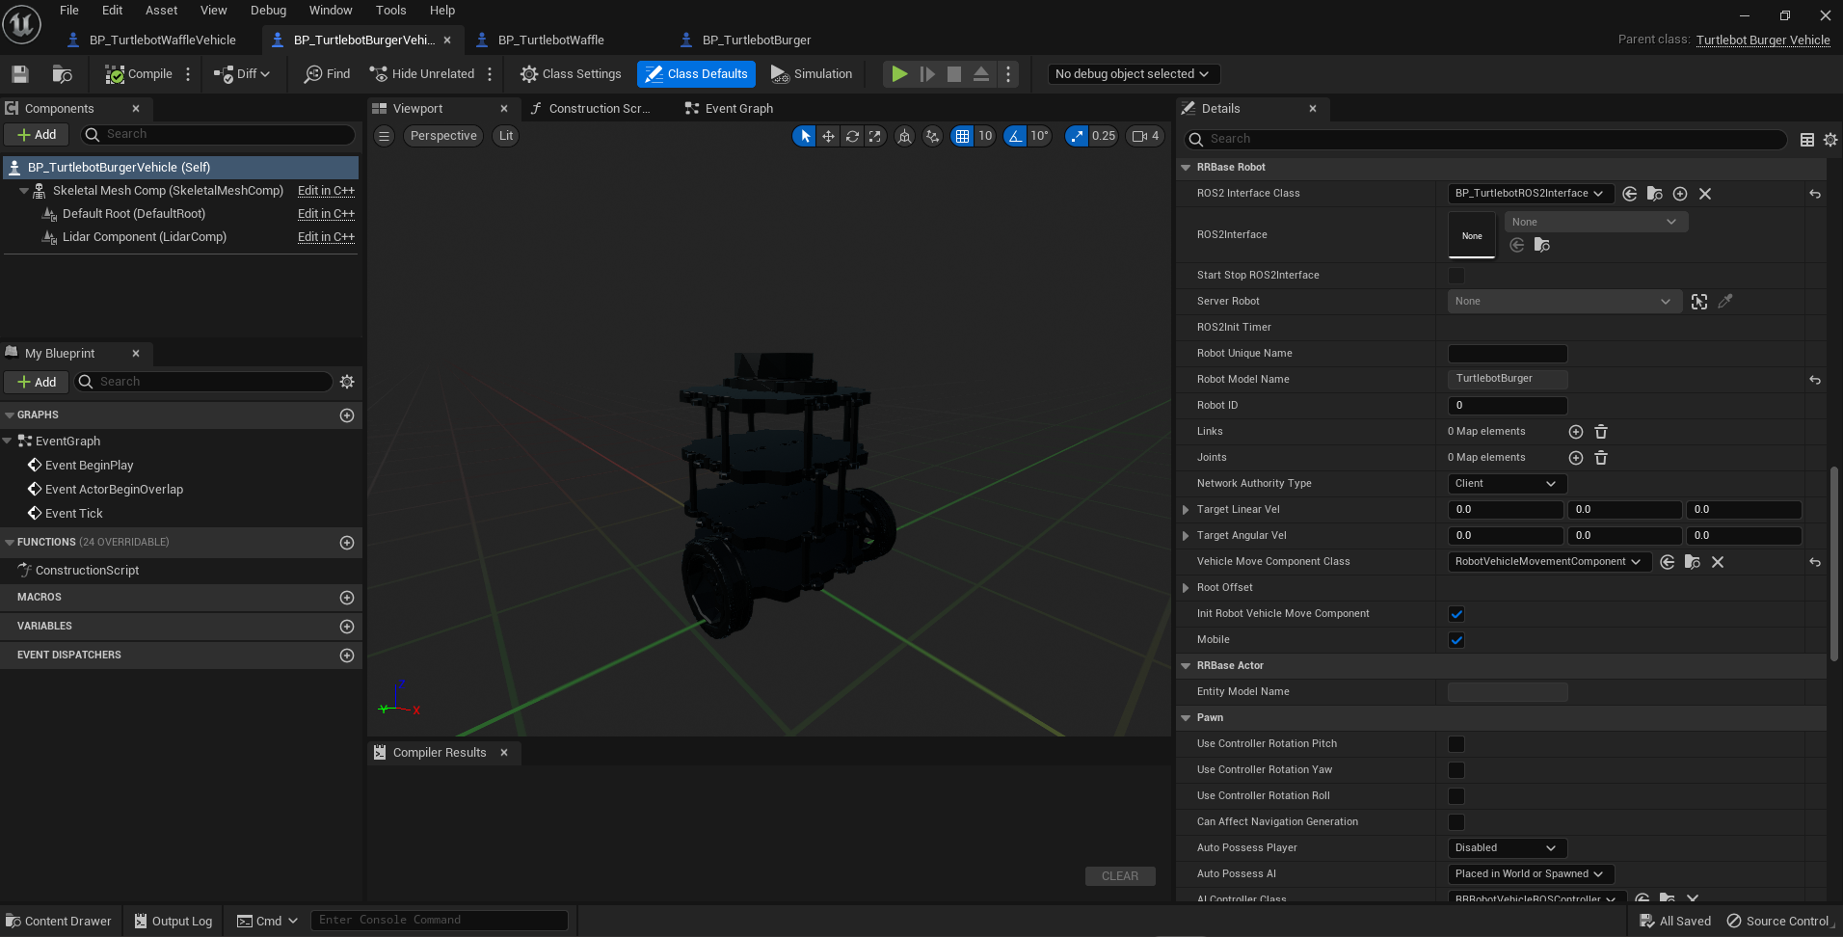This screenshot has height=937, width=1843.
Task: Select the scale tool in viewport
Action: pyautogui.click(x=875, y=136)
